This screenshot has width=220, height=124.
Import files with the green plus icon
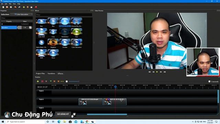click(24, 7)
